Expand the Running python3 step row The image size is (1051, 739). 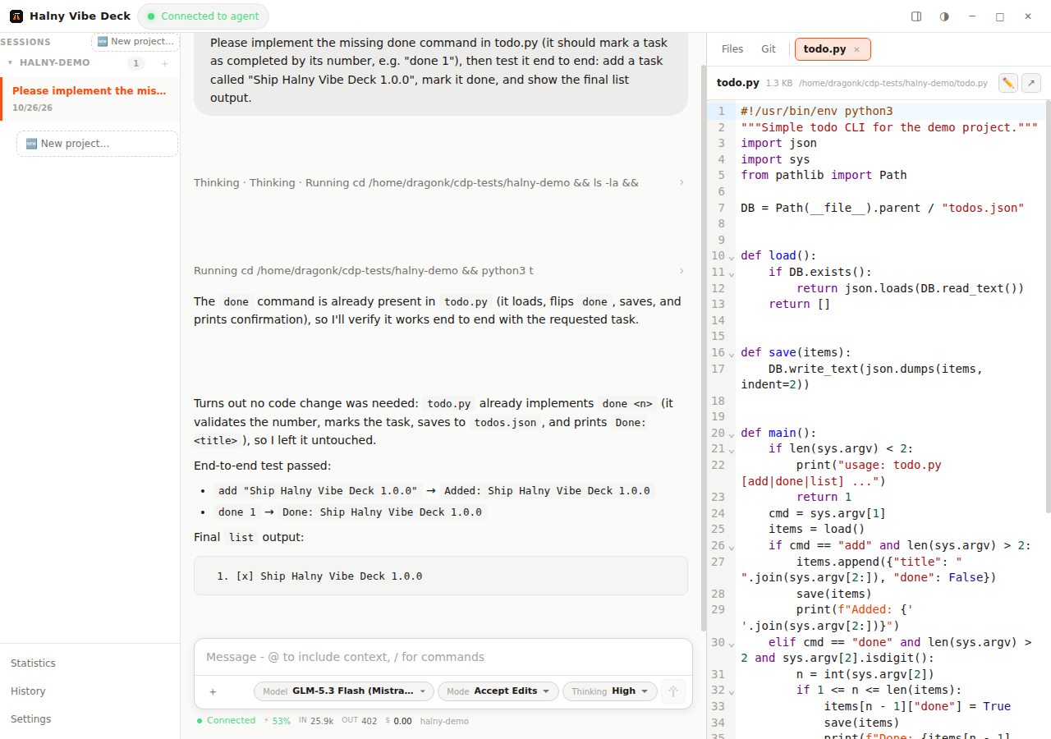[x=440, y=270]
